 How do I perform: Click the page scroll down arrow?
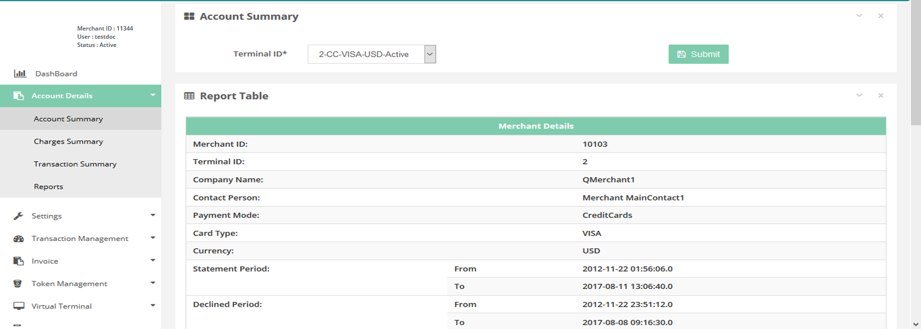pos(916,324)
